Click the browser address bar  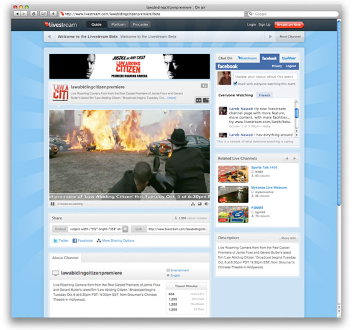[x=152, y=14]
